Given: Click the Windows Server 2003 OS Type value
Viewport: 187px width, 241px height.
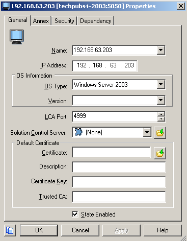Looking at the screenshot, I should 101,85.
